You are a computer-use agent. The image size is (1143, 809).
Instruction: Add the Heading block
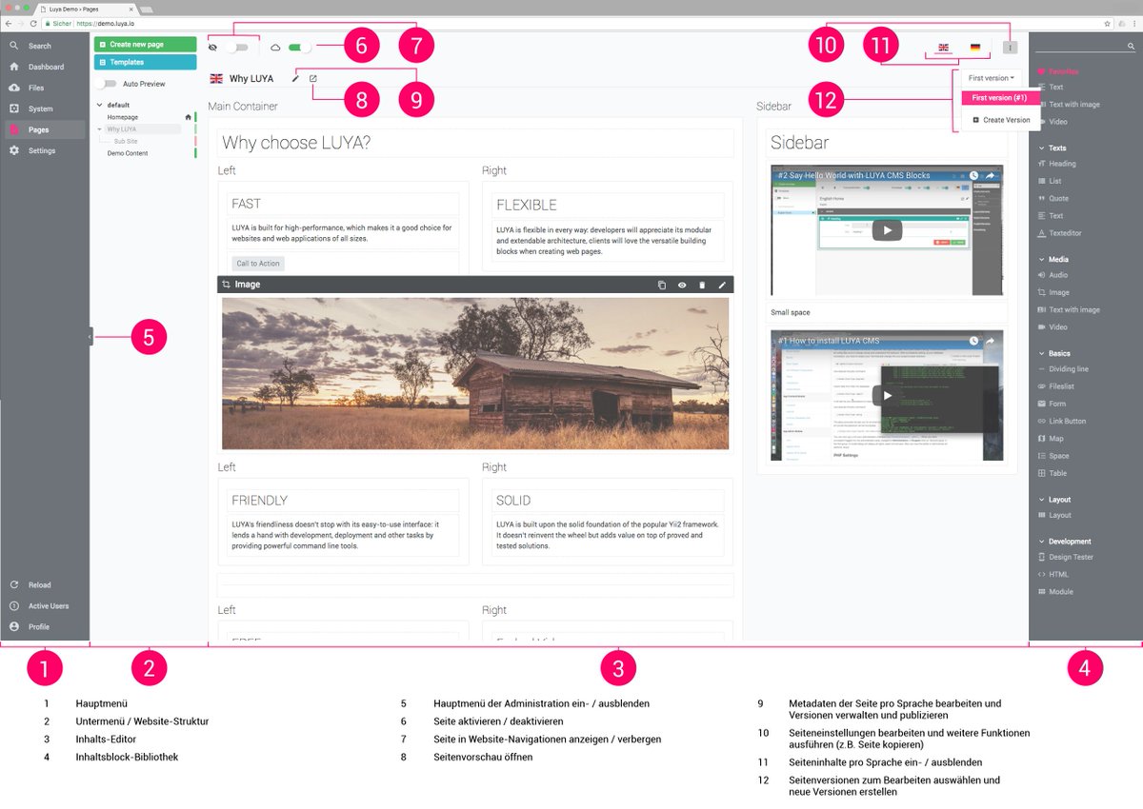click(x=1062, y=164)
